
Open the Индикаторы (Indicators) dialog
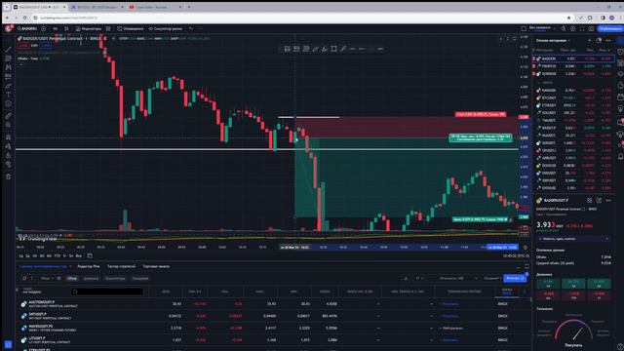point(89,28)
